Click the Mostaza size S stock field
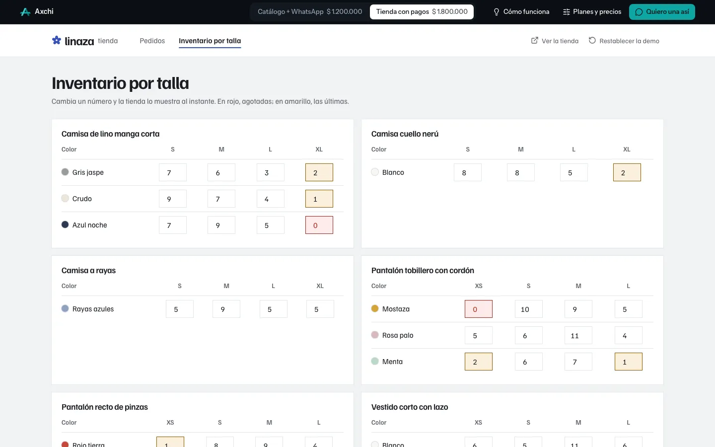715x447 pixels. coord(529,309)
